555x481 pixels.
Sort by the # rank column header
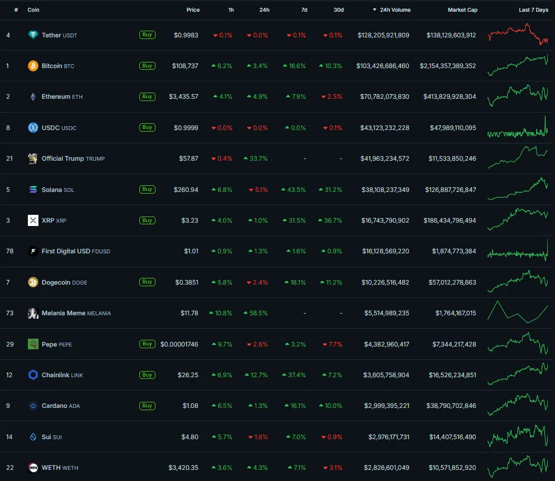pos(16,10)
